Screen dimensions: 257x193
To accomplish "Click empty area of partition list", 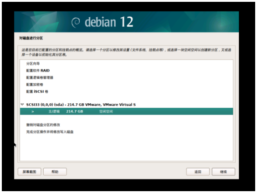I will point(126,147).
